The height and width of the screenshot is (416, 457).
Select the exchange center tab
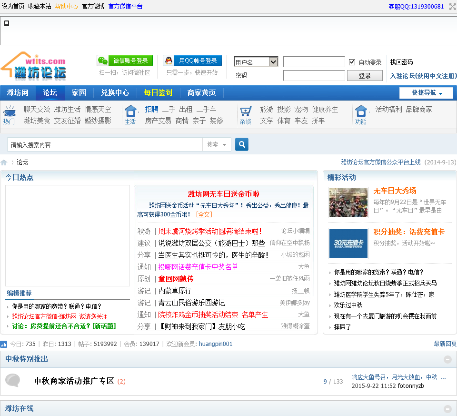115,93
